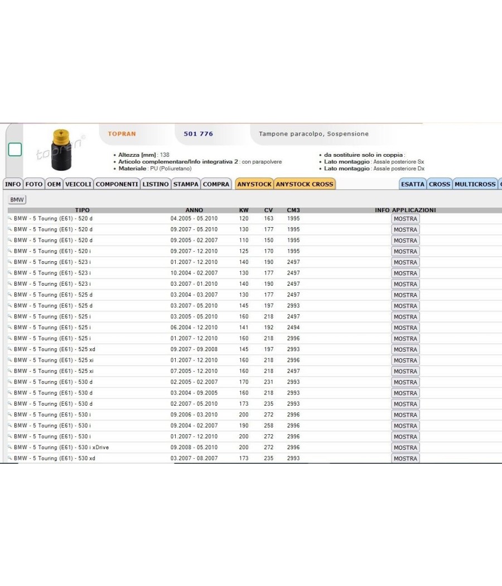Click the date range 03.2007 - 08.2007
This screenshot has height=586, width=502.
pos(194,458)
